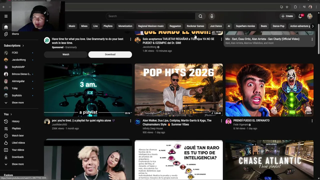
Task: Open options for Alan Walker mix video
Action: 221,121
